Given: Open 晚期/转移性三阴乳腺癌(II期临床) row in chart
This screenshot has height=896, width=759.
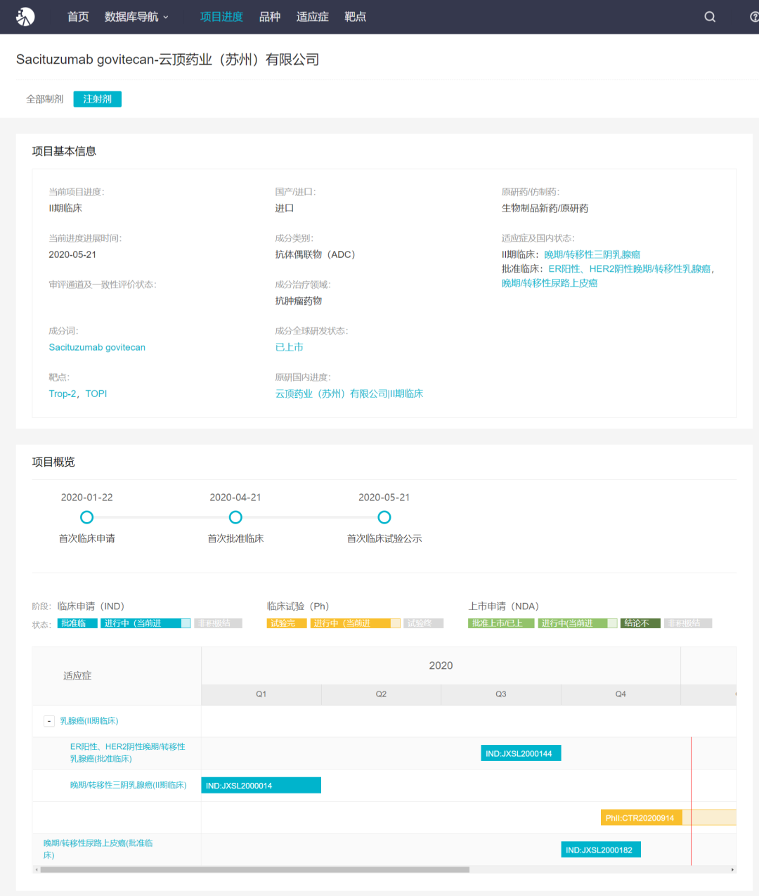Looking at the screenshot, I should [x=129, y=785].
